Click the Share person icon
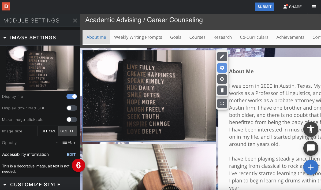321x190 pixels. (x=285, y=6)
